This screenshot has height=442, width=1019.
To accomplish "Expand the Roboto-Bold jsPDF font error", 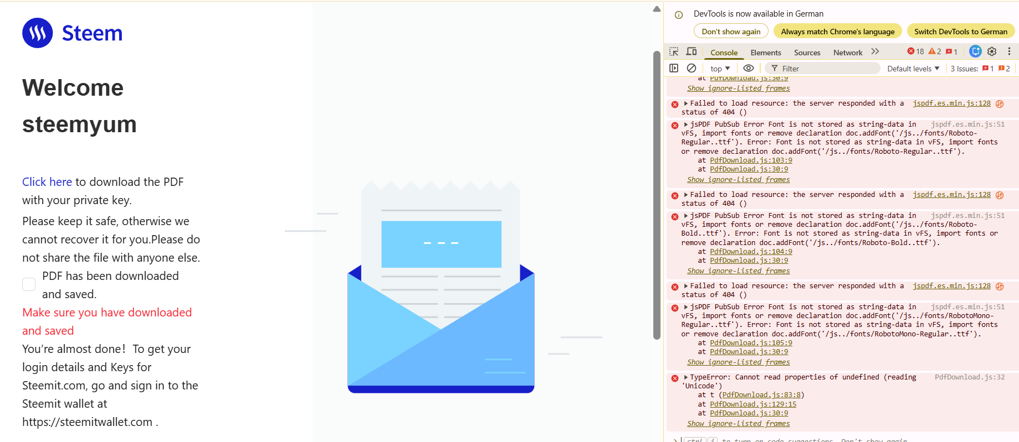I will point(686,216).
